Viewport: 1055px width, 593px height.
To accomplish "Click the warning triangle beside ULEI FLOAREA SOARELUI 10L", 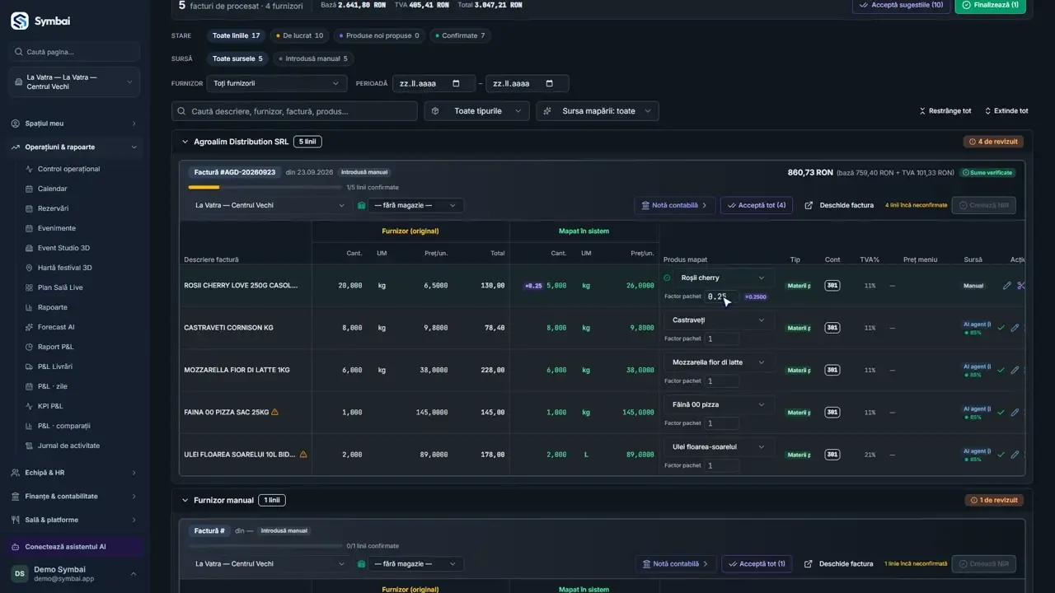I will 303,454.
